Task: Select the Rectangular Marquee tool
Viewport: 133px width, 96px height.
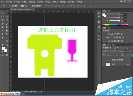Action: pos(2,13)
